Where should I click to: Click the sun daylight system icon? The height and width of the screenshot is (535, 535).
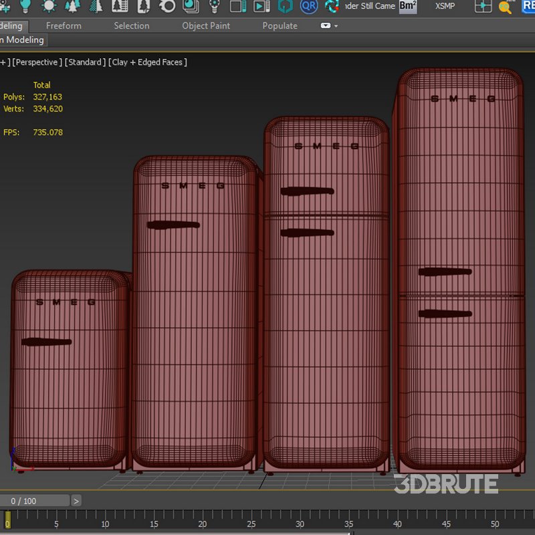(x=48, y=8)
